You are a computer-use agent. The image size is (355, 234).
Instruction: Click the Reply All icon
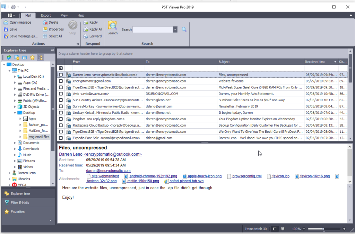86,29
